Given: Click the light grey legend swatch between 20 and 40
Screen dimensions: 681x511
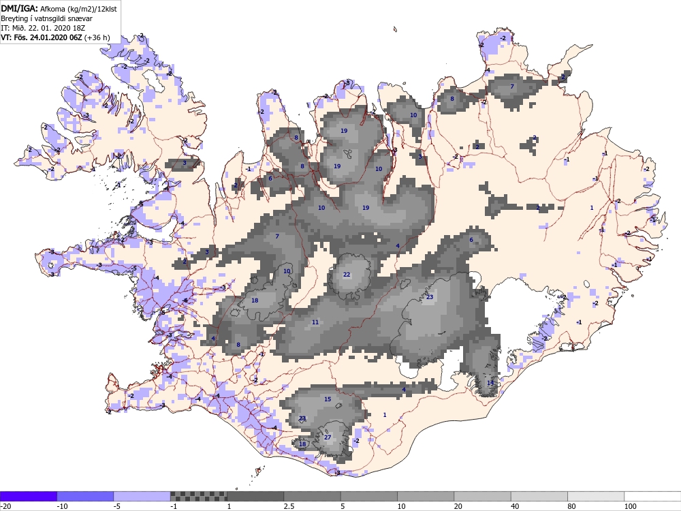Looking at the screenshot, I should 483,496.
